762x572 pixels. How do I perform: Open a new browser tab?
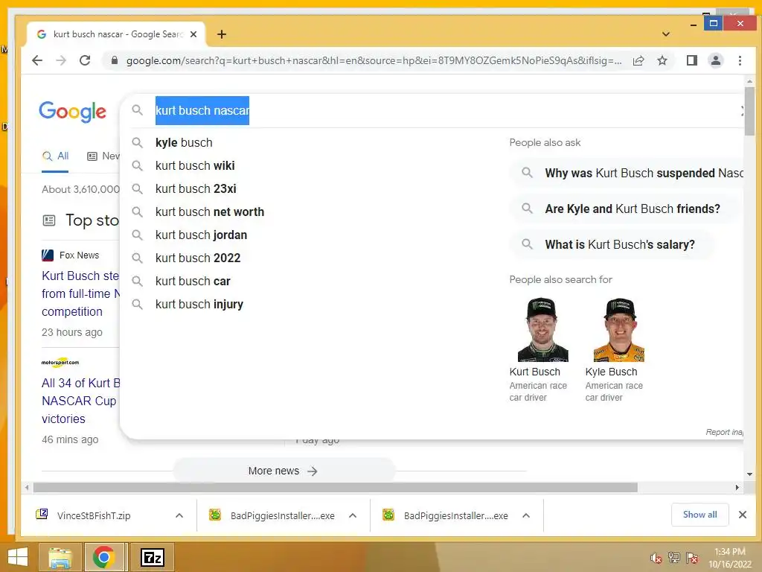222,34
